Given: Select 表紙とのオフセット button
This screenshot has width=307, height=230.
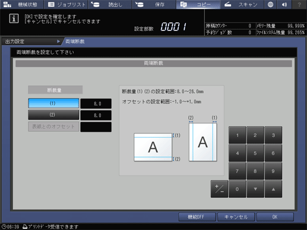Looking at the screenshot, I should coord(53,127).
